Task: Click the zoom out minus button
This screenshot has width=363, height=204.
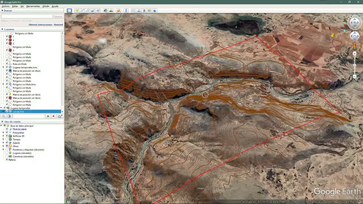Action: tap(354, 76)
